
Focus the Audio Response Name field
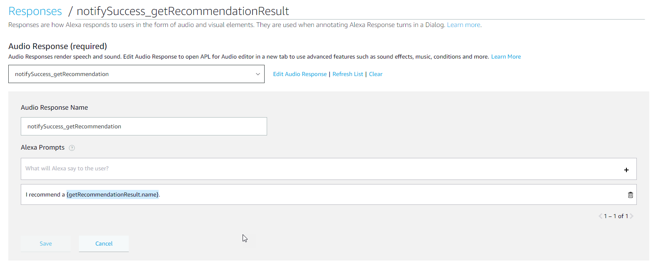pos(144,126)
